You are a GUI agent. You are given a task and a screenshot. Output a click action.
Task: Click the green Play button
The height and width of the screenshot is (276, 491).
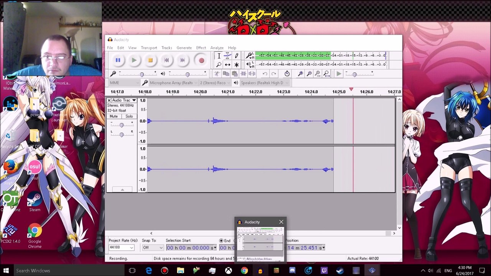click(134, 60)
